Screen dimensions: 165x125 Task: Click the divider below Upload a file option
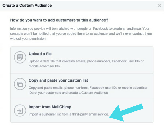tap(82, 73)
